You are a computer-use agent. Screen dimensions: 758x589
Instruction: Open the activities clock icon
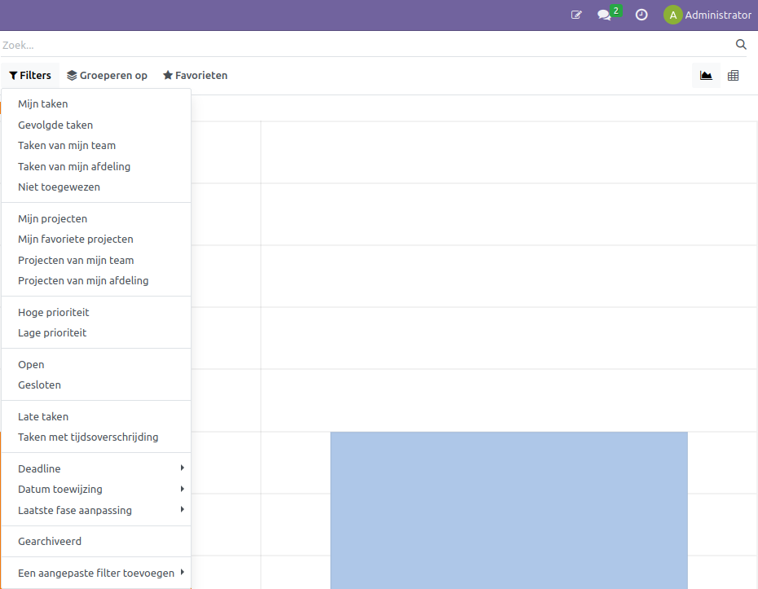pos(641,15)
